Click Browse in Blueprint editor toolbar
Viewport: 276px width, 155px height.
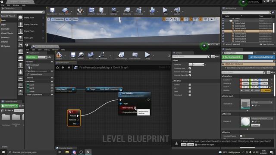(x=81, y=56)
